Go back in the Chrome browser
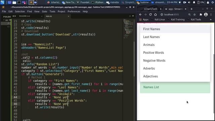Image resolution: width=215 pixels, height=121 pixels. click(140, 14)
